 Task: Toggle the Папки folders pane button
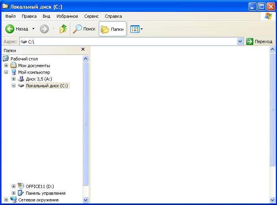(x=113, y=29)
